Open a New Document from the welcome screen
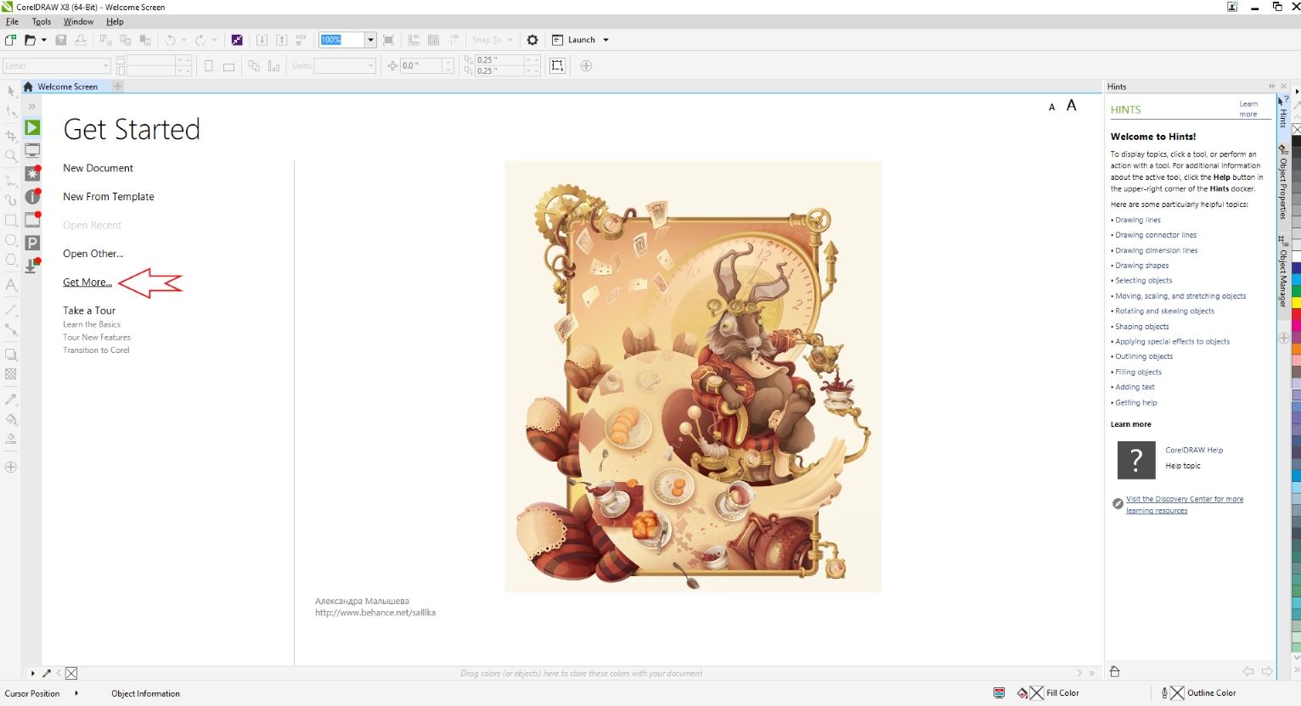 pos(98,167)
